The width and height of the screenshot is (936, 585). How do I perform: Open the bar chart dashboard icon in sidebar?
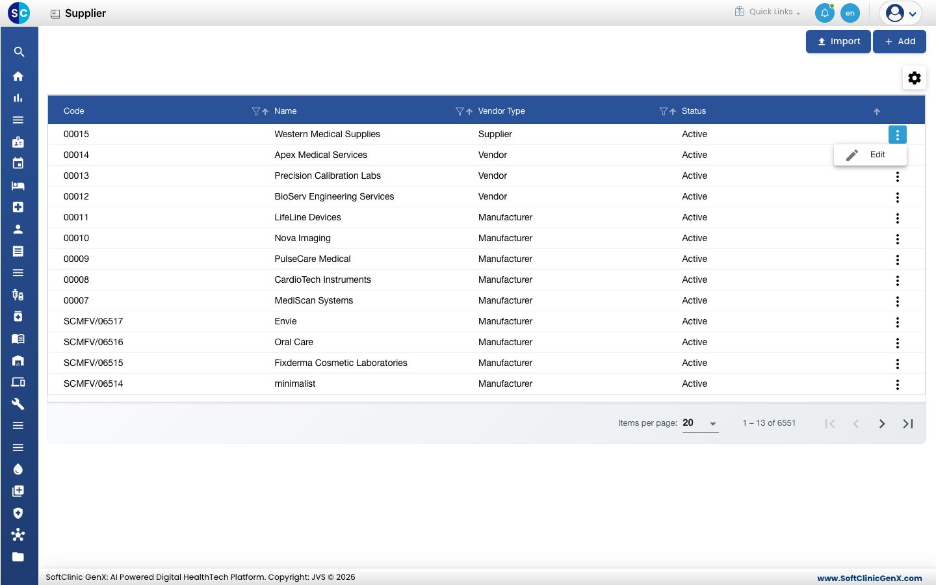[x=18, y=98]
